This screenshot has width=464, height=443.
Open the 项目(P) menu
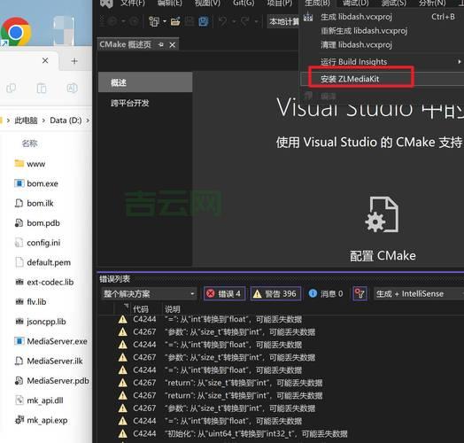click(x=279, y=4)
